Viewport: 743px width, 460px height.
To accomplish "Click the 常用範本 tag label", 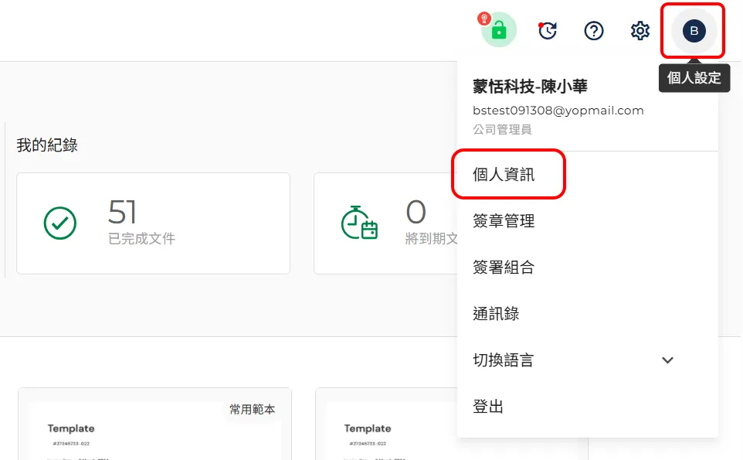I will 252,409.
